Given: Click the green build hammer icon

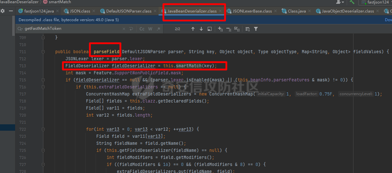Looking at the screenshot, I should pos(352,2).
